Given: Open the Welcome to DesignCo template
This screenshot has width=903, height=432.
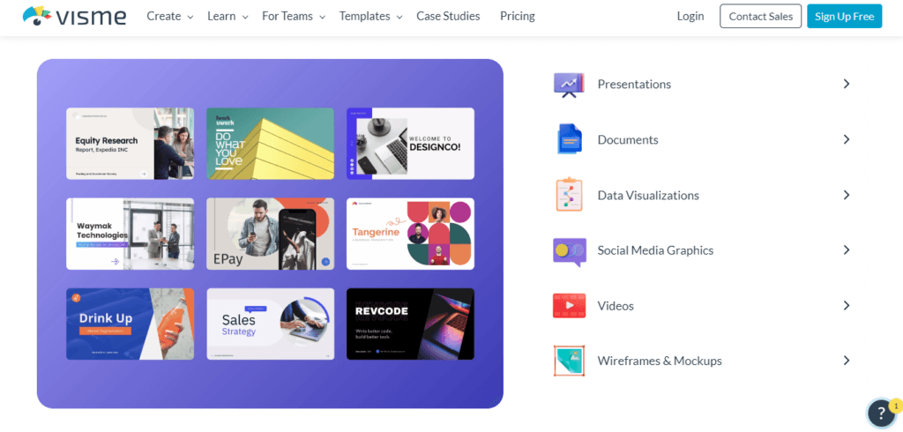Looking at the screenshot, I should point(411,144).
